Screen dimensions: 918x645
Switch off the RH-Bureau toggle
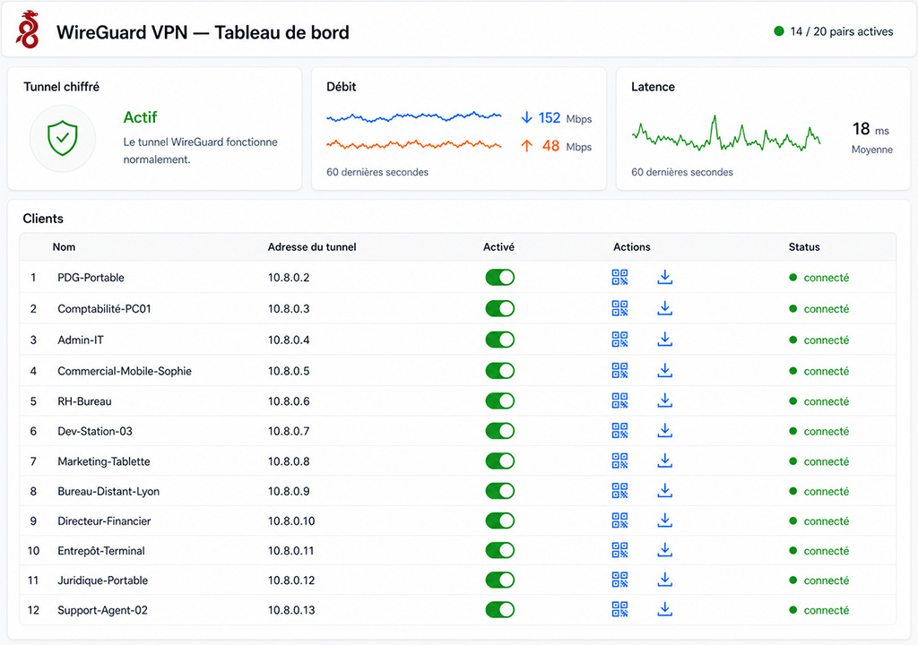[x=500, y=401]
